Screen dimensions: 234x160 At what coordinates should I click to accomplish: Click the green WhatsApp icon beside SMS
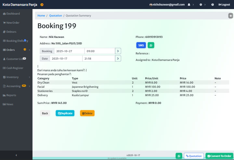[x=151, y=45]
